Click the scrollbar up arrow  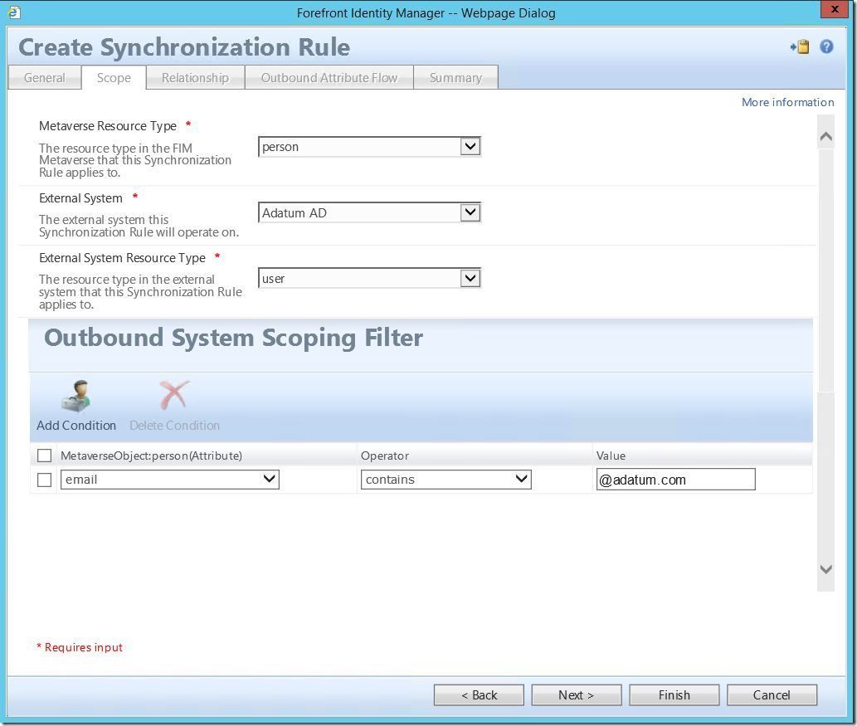825,137
